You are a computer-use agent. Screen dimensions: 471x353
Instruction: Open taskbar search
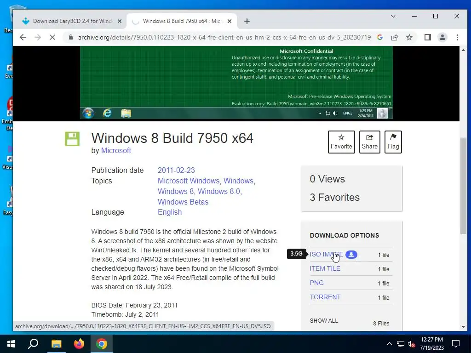[x=33, y=344]
